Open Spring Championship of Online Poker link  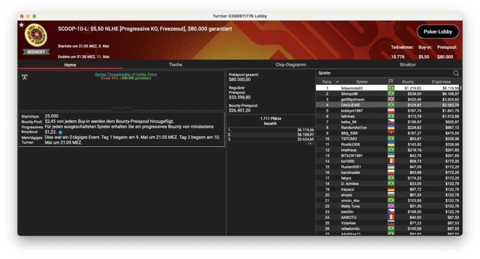coord(126,74)
